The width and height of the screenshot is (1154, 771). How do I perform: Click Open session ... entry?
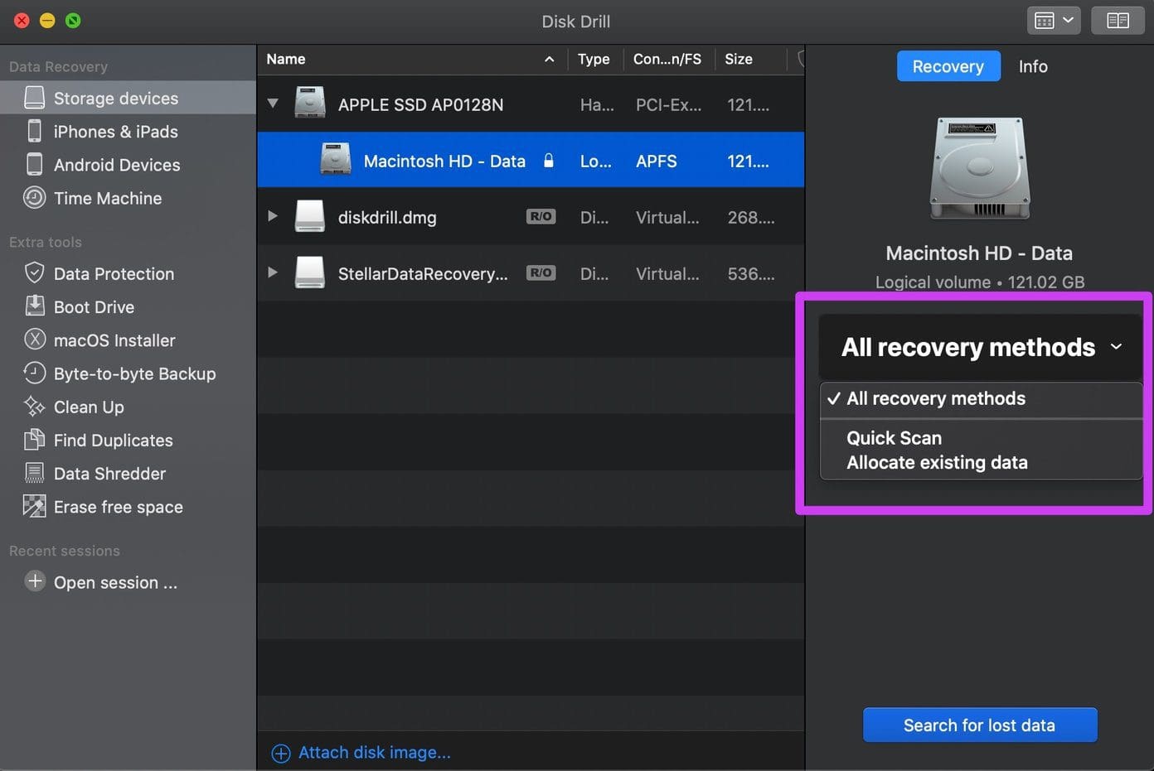coord(115,582)
